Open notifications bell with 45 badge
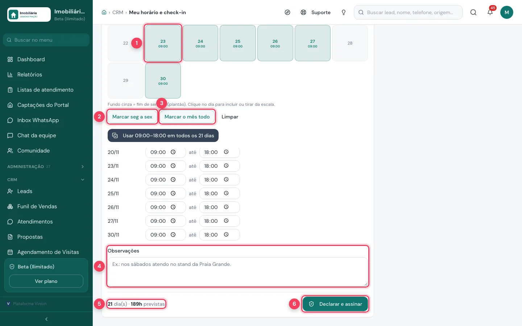The height and width of the screenshot is (326, 522). [x=490, y=12]
